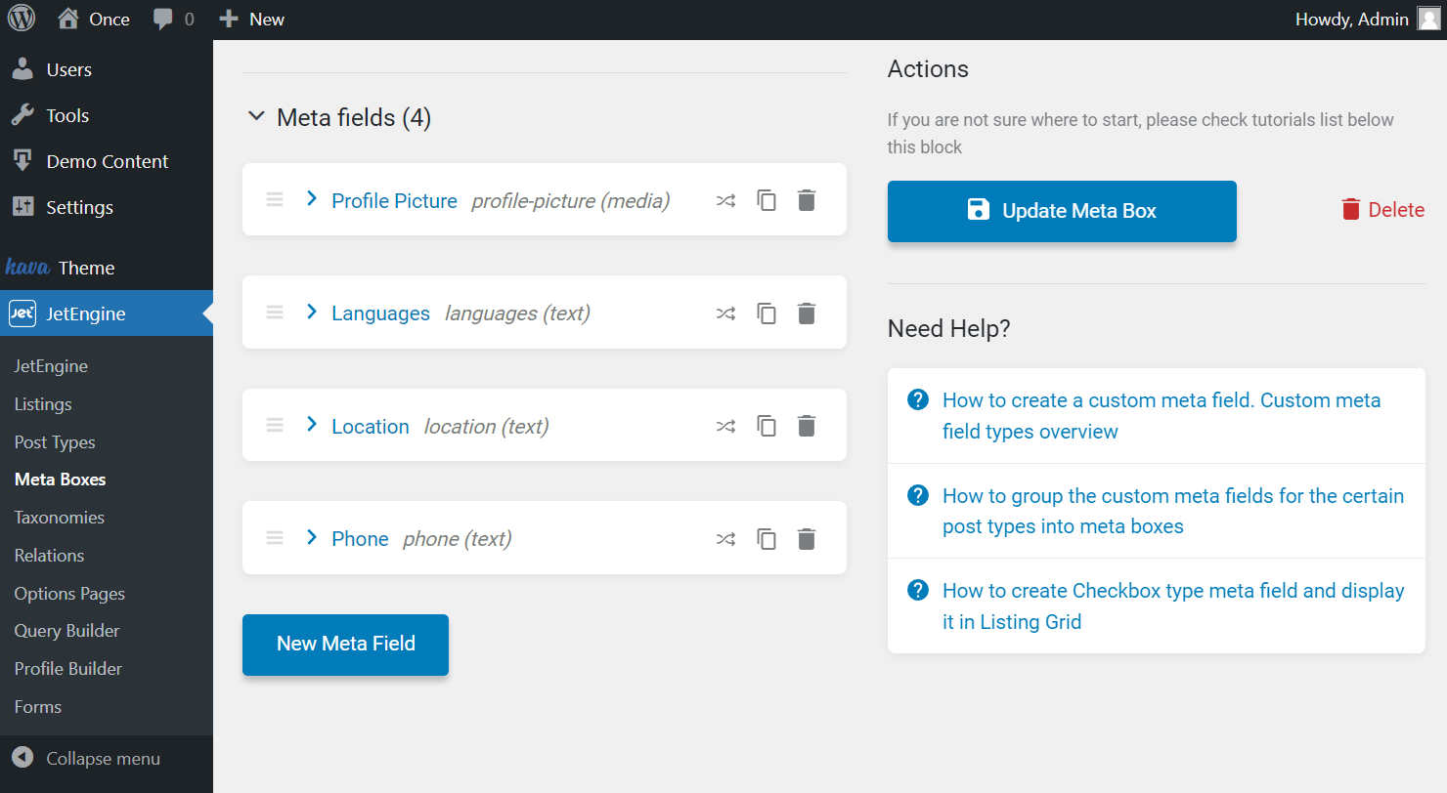
Task: Click the Admin avatar picture
Action: pos(1428,20)
